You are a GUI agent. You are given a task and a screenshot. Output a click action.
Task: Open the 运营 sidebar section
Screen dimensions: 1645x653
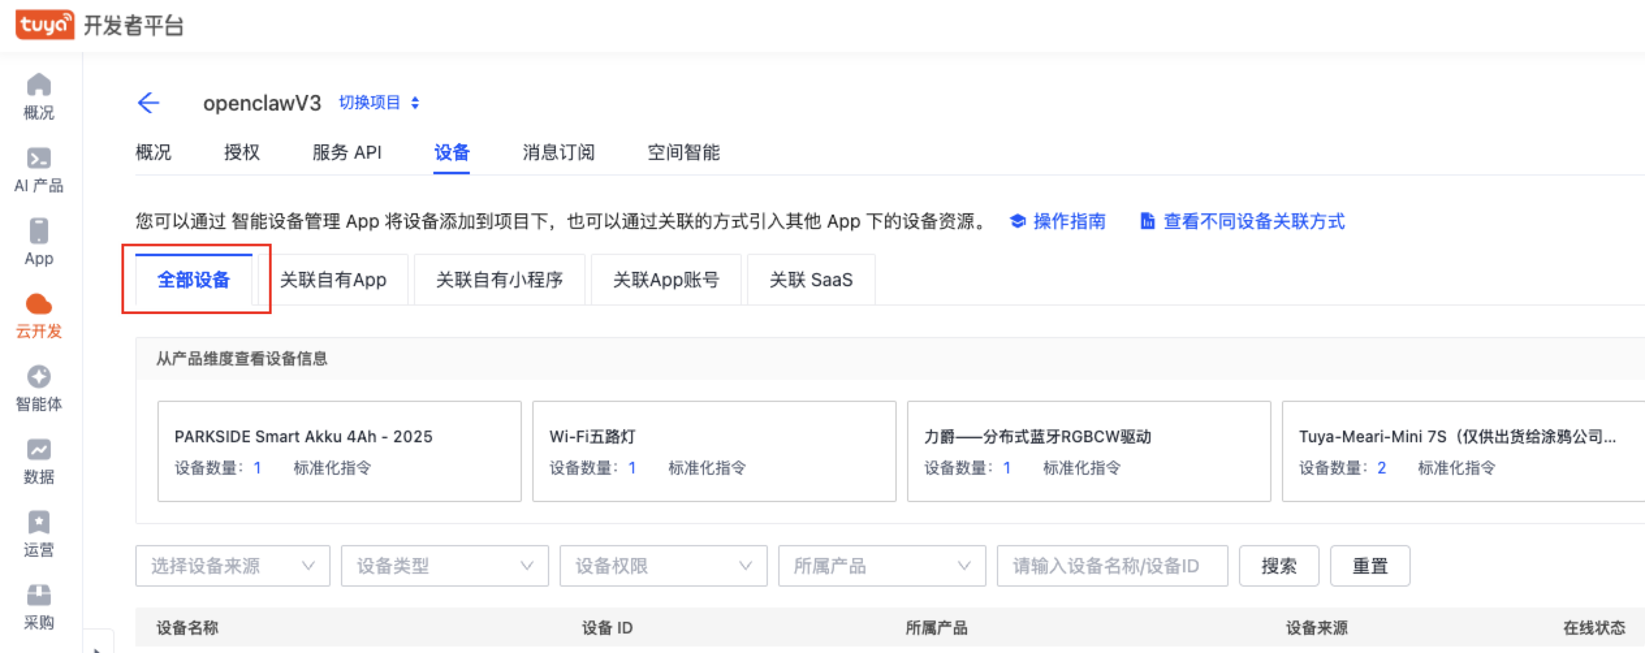coord(39,531)
